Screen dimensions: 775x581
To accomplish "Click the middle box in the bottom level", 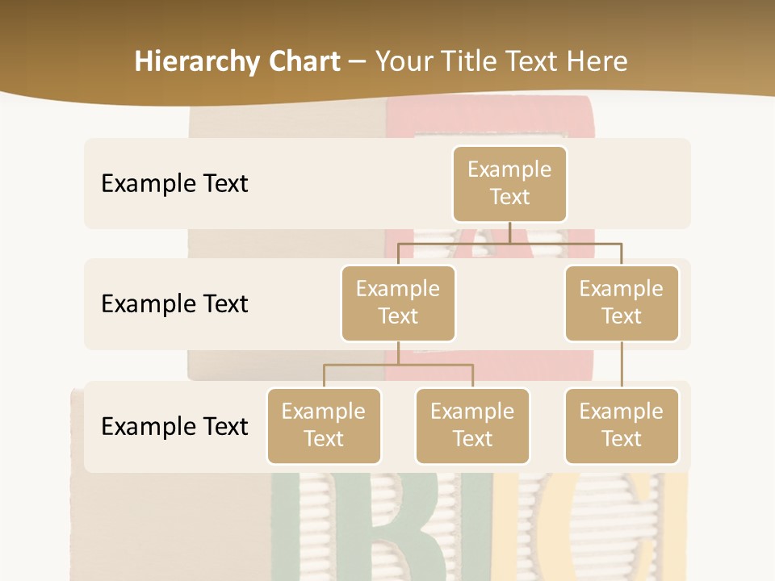I will [472, 426].
